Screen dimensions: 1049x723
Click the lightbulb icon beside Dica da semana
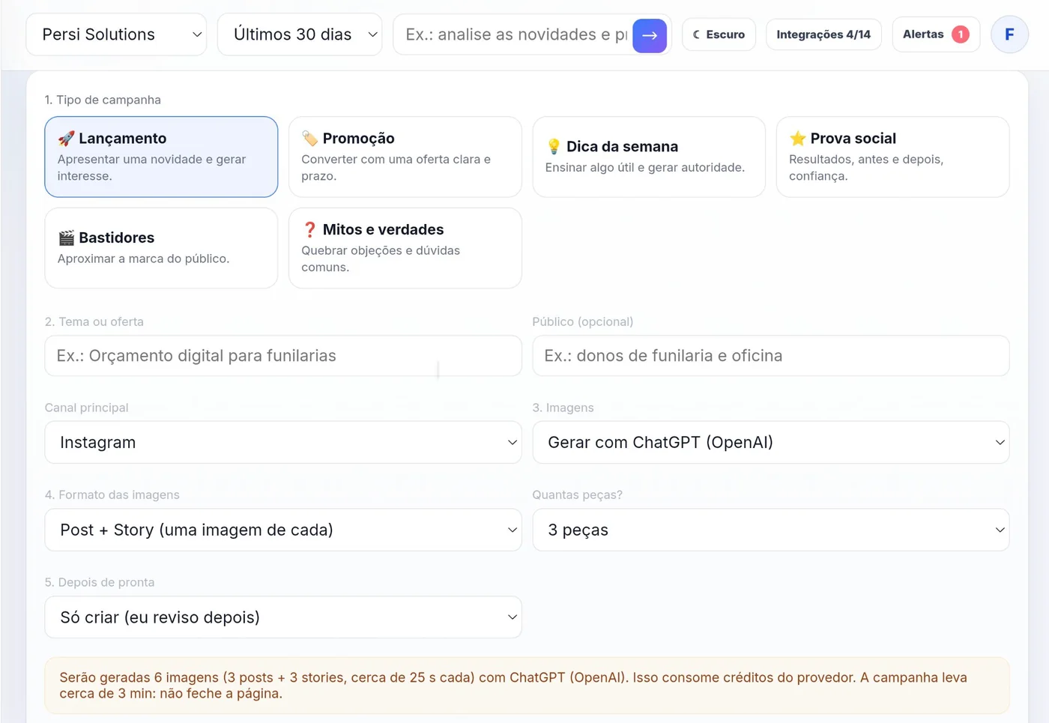point(554,147)
